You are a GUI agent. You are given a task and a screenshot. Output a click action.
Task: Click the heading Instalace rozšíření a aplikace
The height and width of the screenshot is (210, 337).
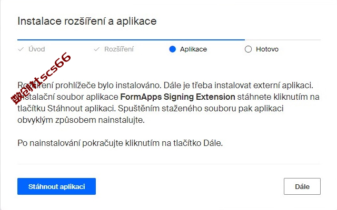click(x=87, y=21)
